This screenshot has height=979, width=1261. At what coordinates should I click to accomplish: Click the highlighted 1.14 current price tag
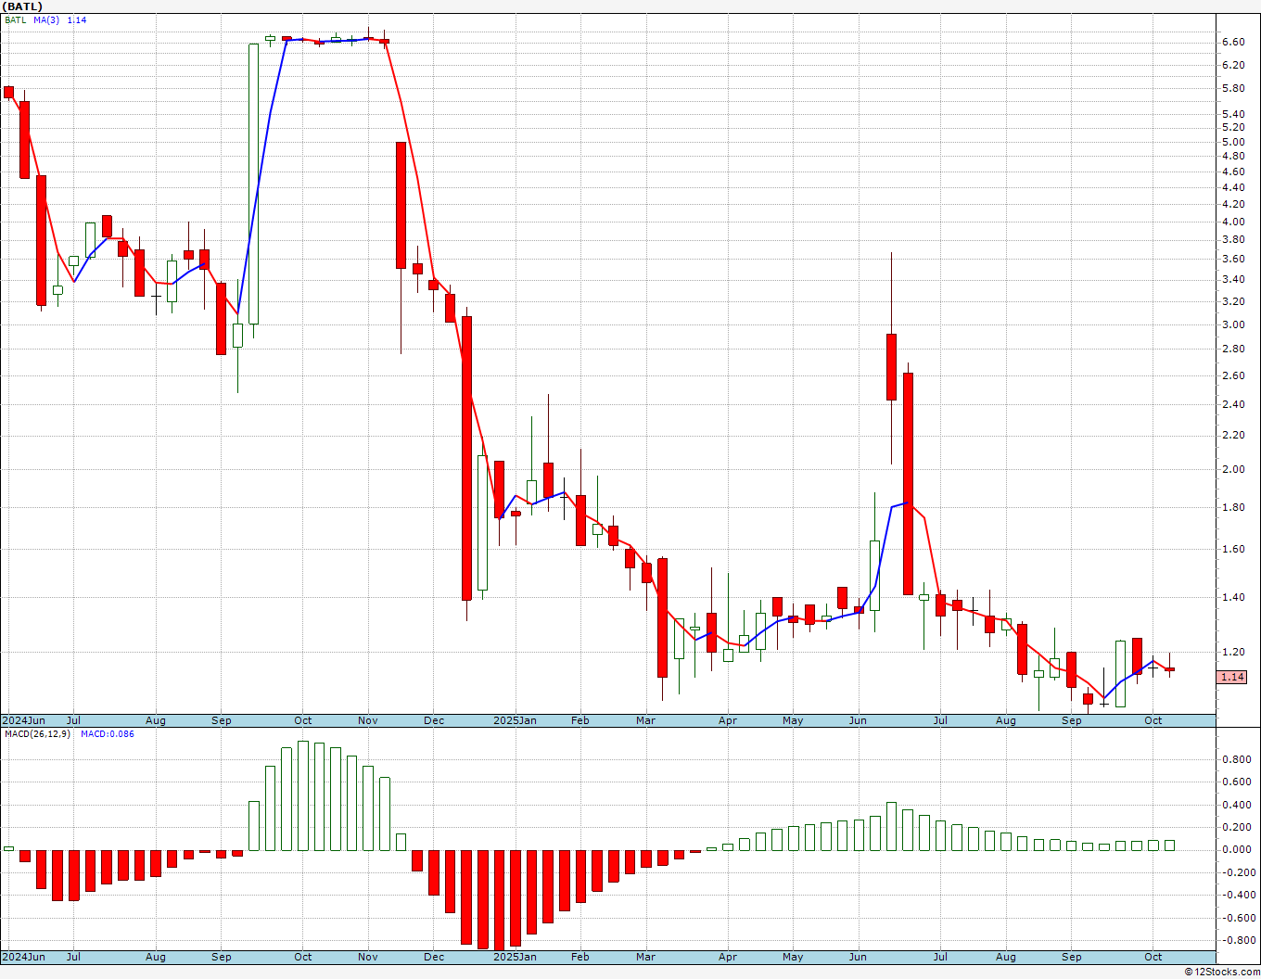1232,677
